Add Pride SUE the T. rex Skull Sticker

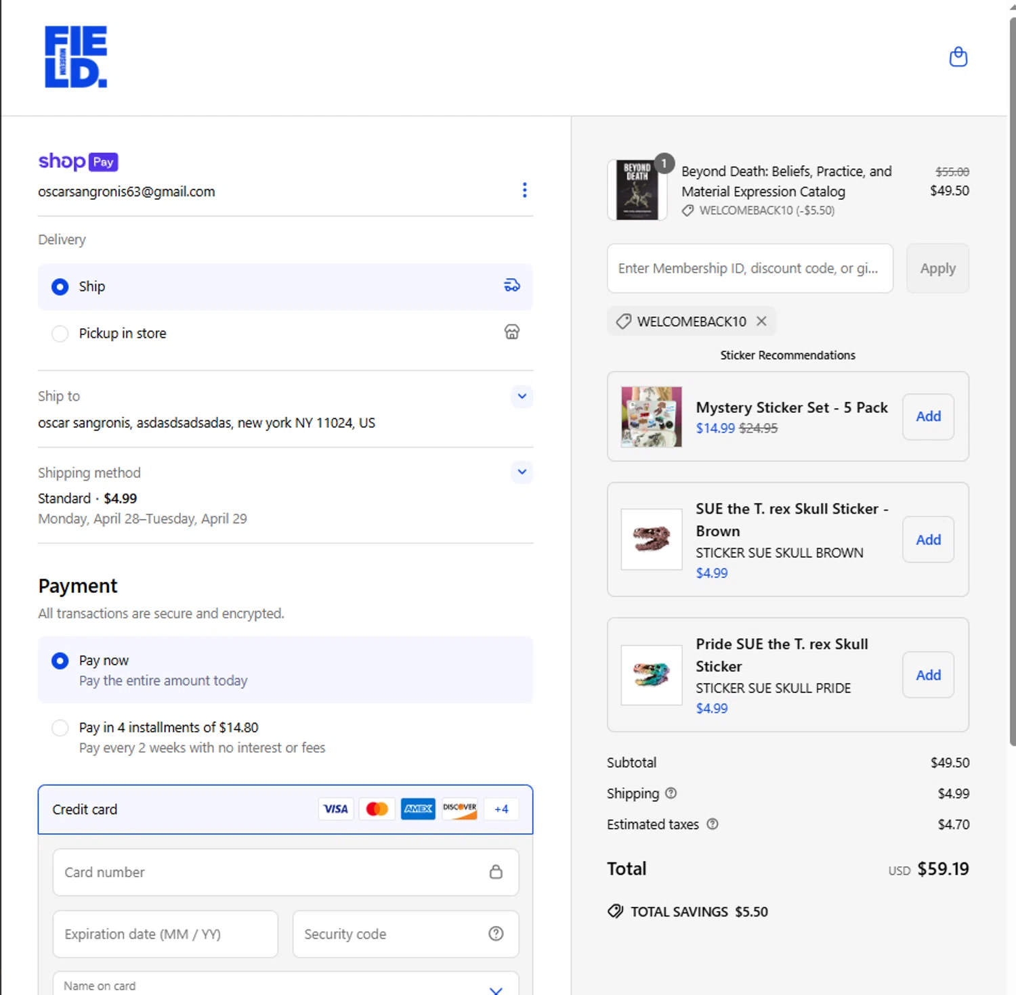928,675
